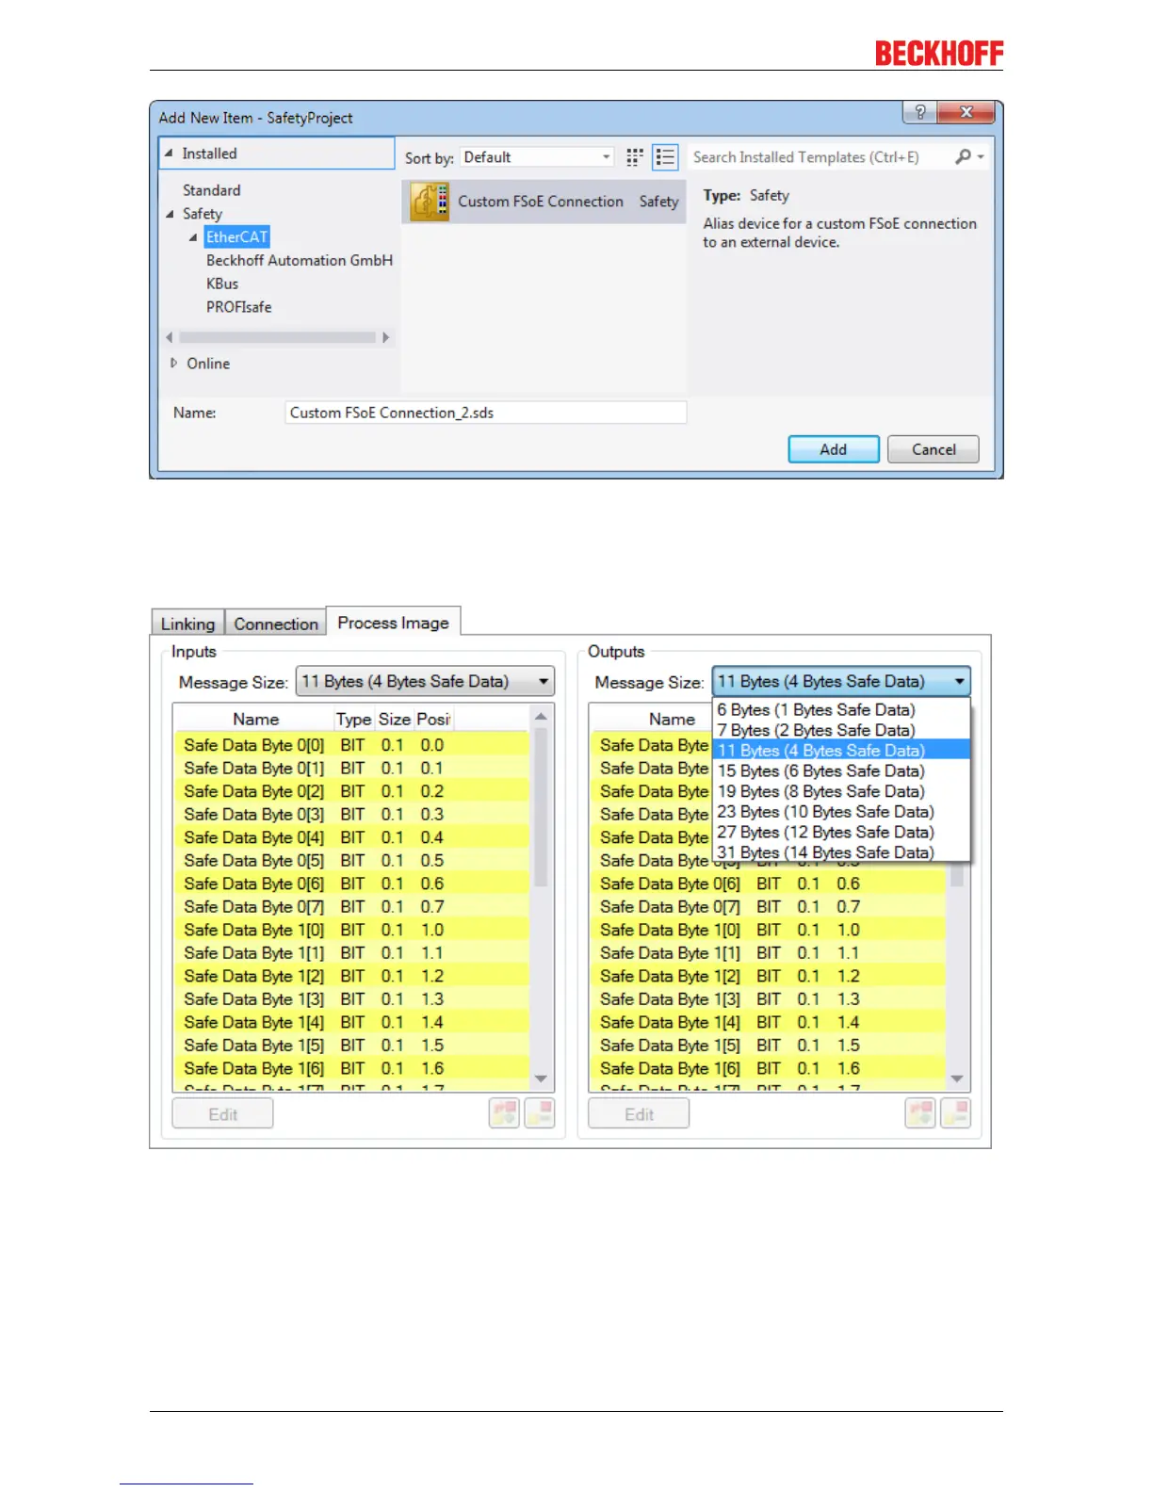This screenshot has width=1153, height=1492.
Task: Click the Inputs Type column header
Action: (x=354, y=719)
